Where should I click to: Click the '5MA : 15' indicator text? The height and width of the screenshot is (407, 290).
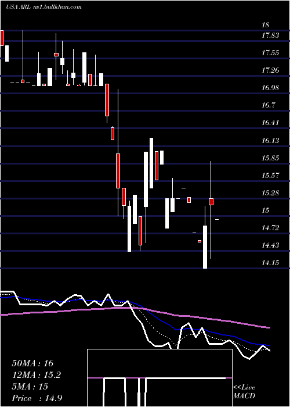(x=30, y=387)
